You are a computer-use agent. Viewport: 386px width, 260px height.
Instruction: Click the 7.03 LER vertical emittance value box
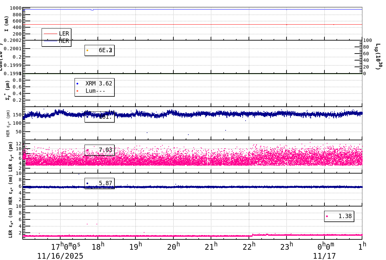pyautogui.click(x=99, y=150)
